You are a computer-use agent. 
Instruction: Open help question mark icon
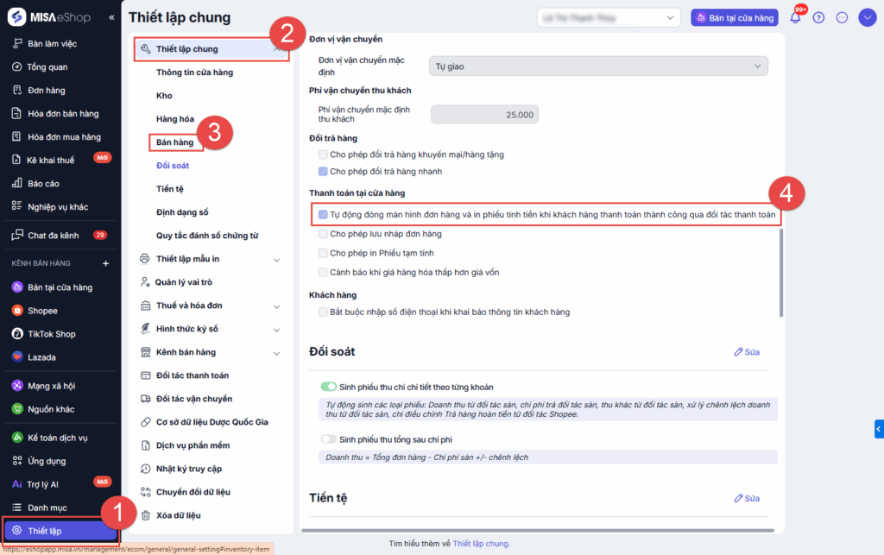818,17
